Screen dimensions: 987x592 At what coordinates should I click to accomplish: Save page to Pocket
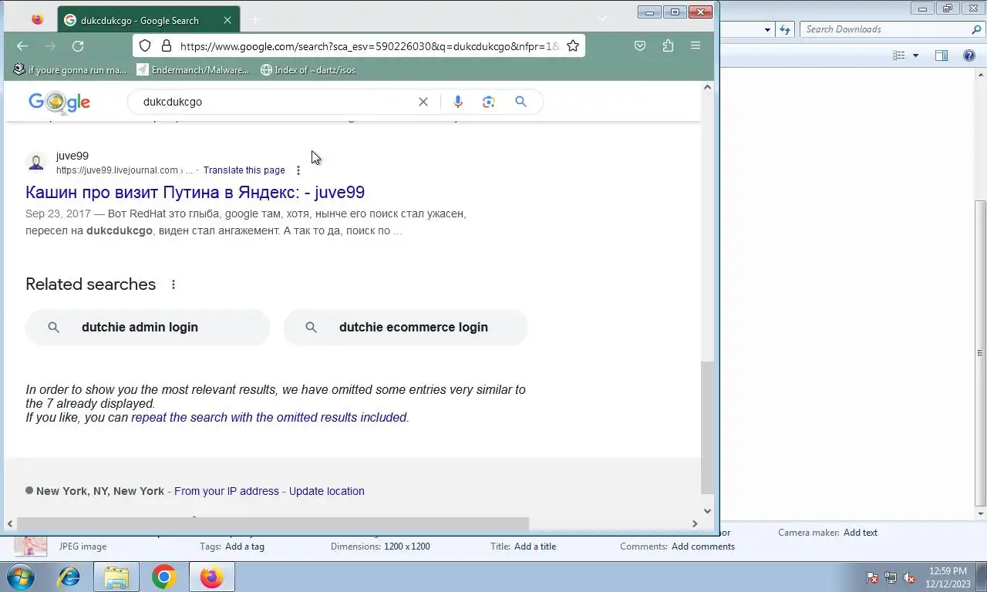640,46
